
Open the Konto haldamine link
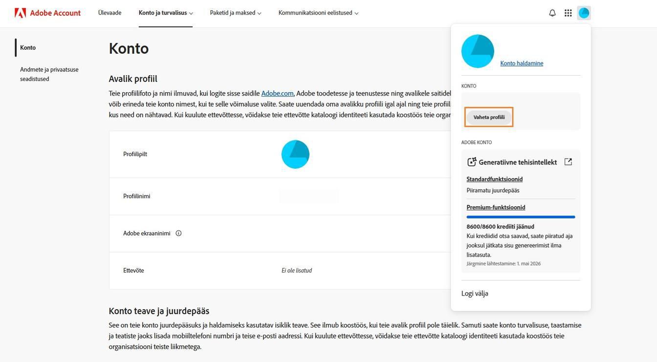click(522, 63)
